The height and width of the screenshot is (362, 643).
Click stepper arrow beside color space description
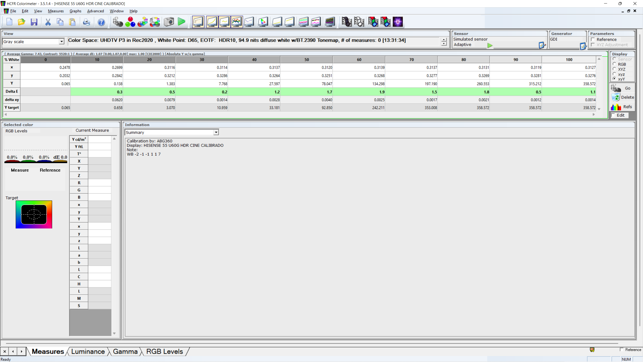tap(444, 41)
